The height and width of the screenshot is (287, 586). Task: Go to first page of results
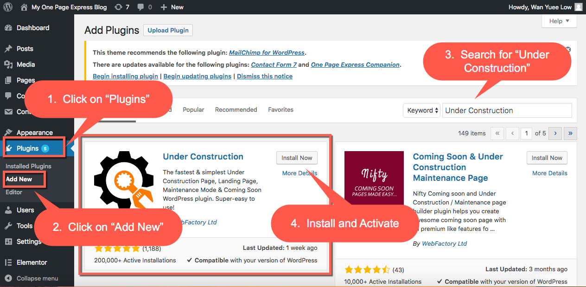pyautogui.click(x=497, y=133)
